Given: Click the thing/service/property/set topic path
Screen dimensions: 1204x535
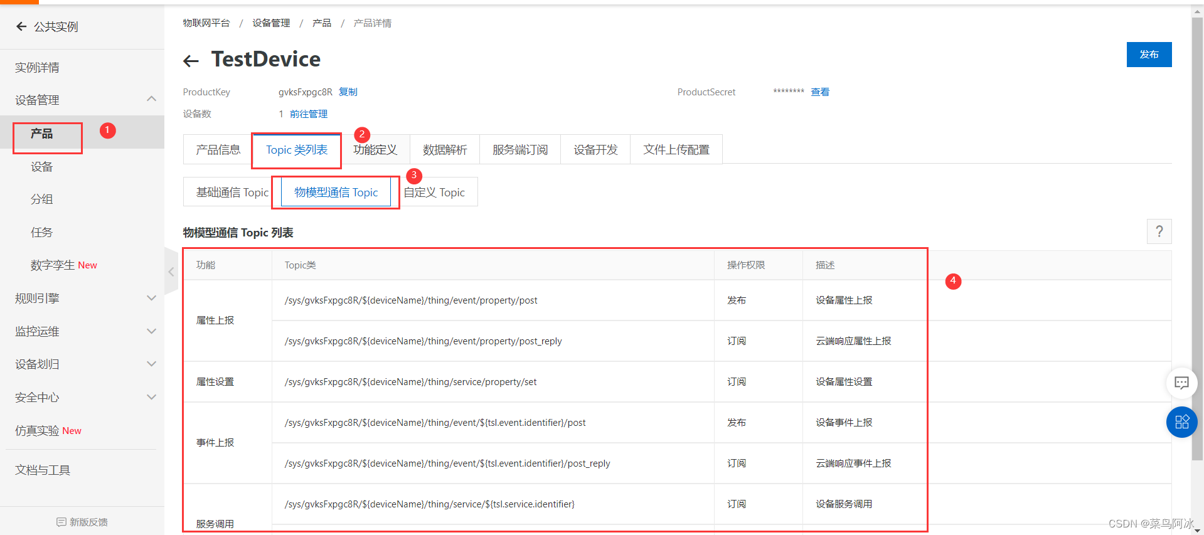Looking at the screenshot, I should pyautogui.click(x=410, y=381).
